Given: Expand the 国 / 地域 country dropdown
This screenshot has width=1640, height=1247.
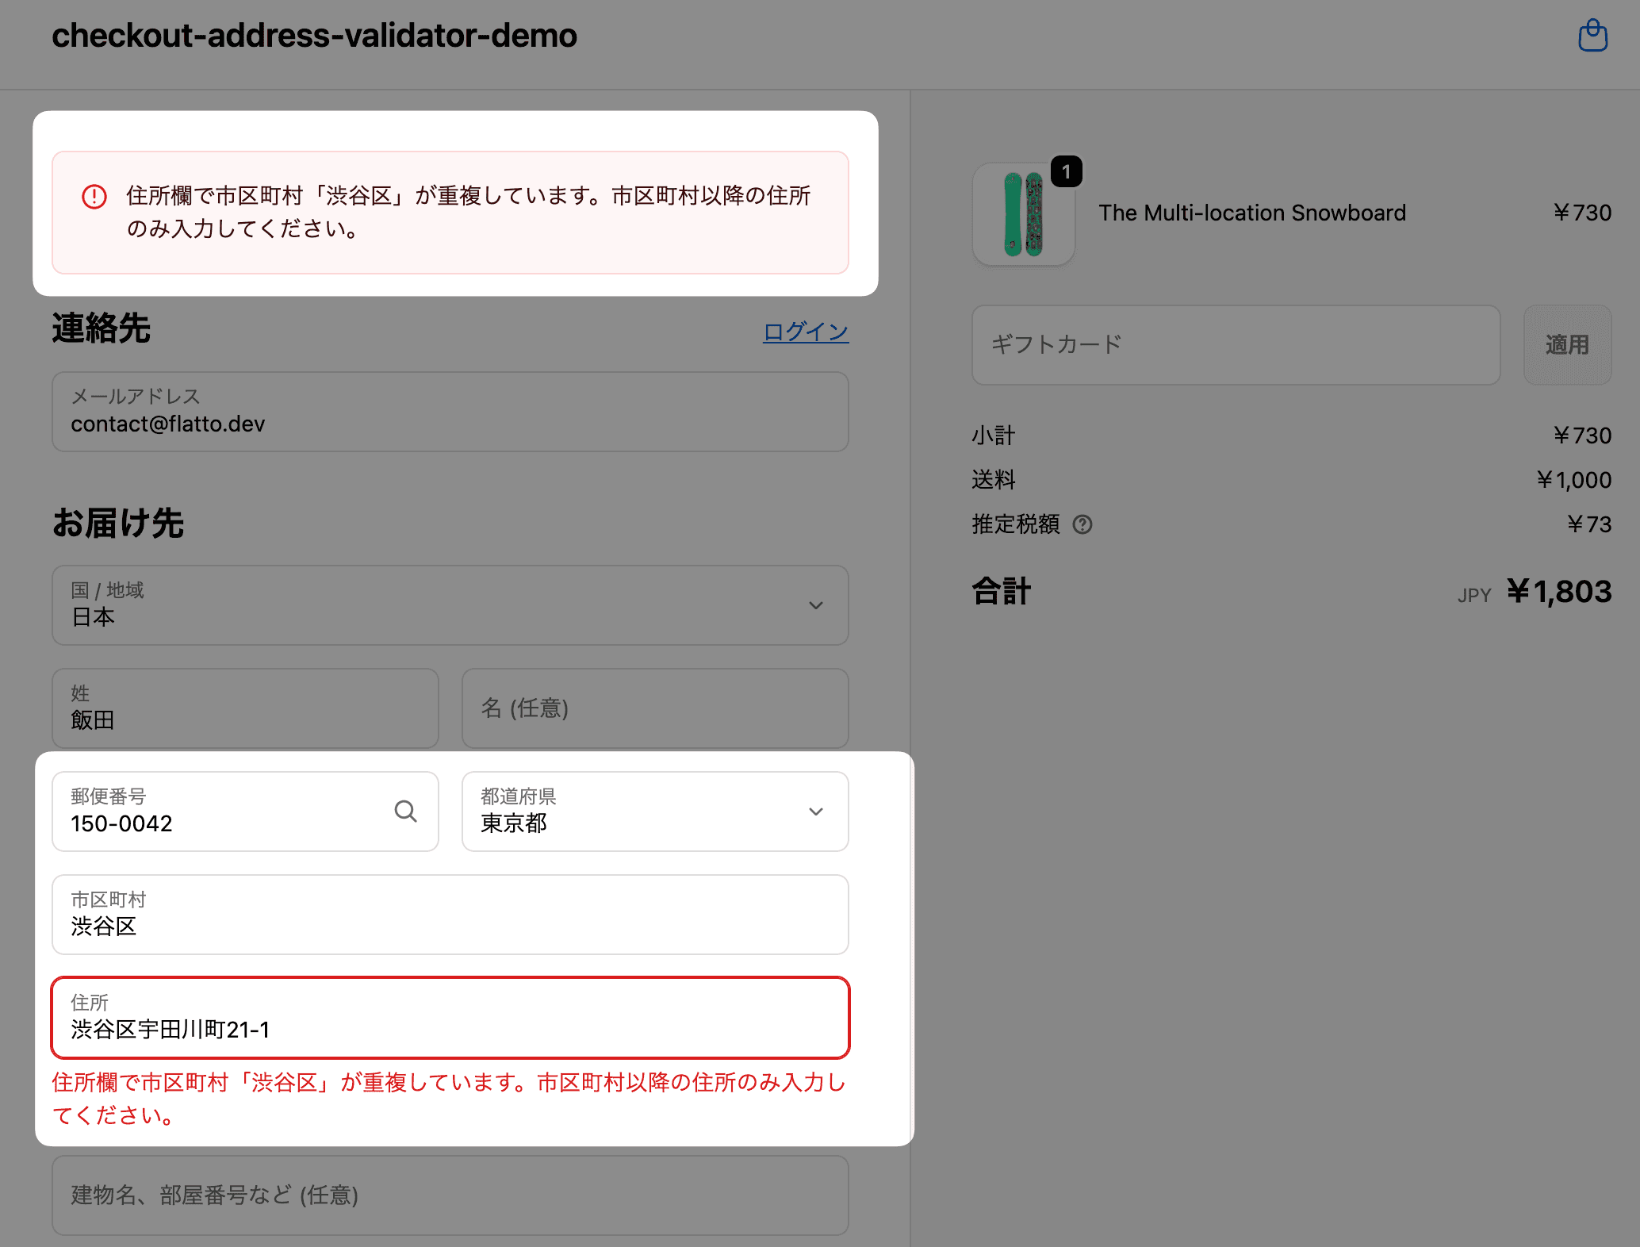Looking at the screenshot, I should [450, 605].
